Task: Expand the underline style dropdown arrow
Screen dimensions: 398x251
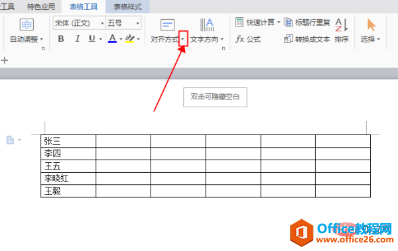Action: pyautogui.click(x=101, y=39)
